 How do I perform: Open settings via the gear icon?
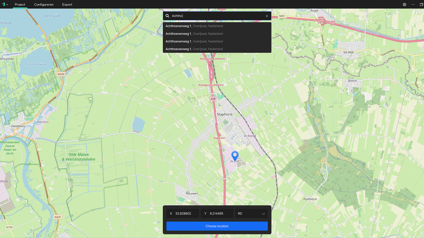tap(404, 5)
